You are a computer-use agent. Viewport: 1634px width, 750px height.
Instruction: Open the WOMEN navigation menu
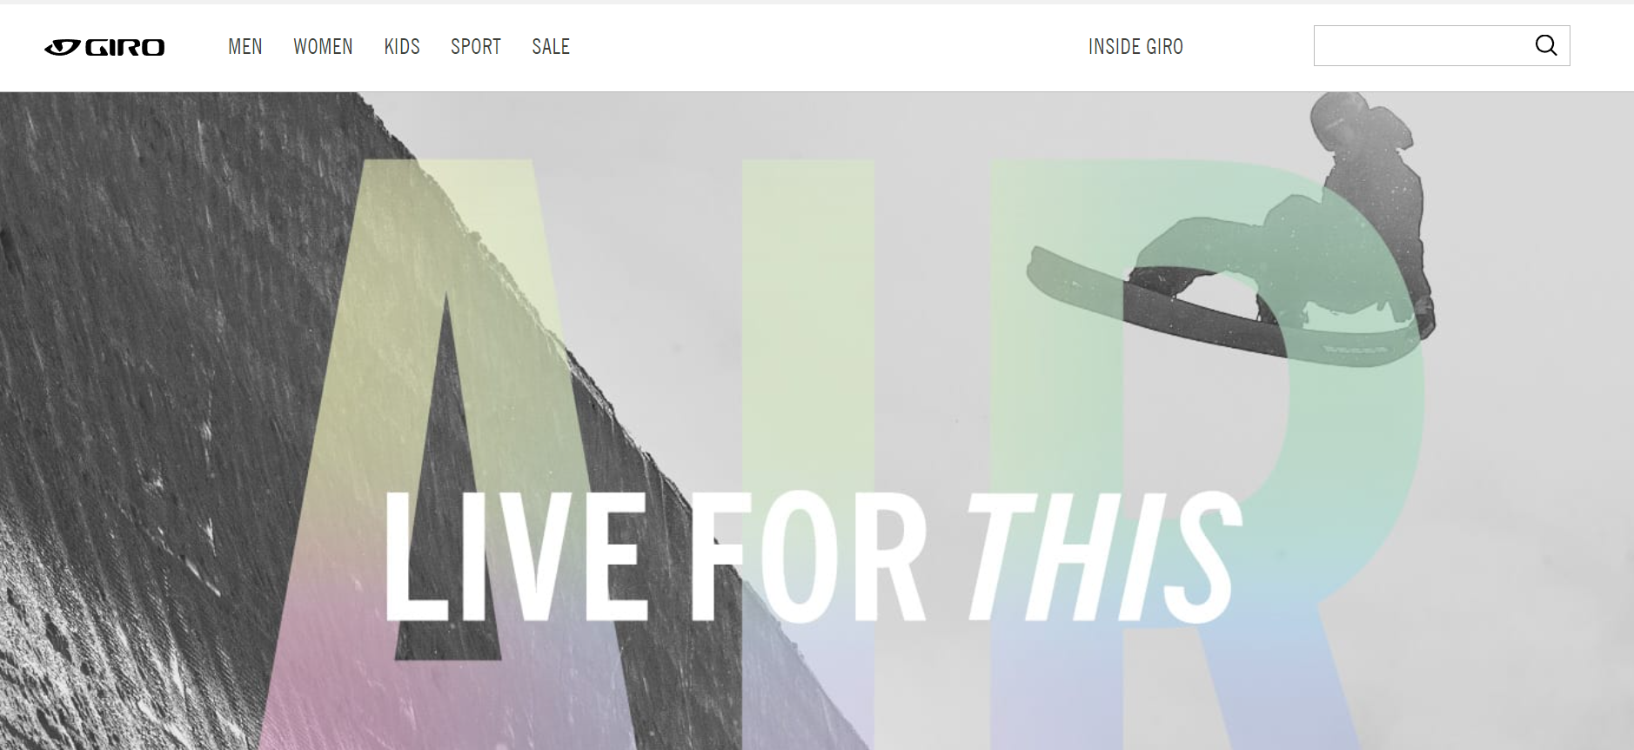pos(323,46)
